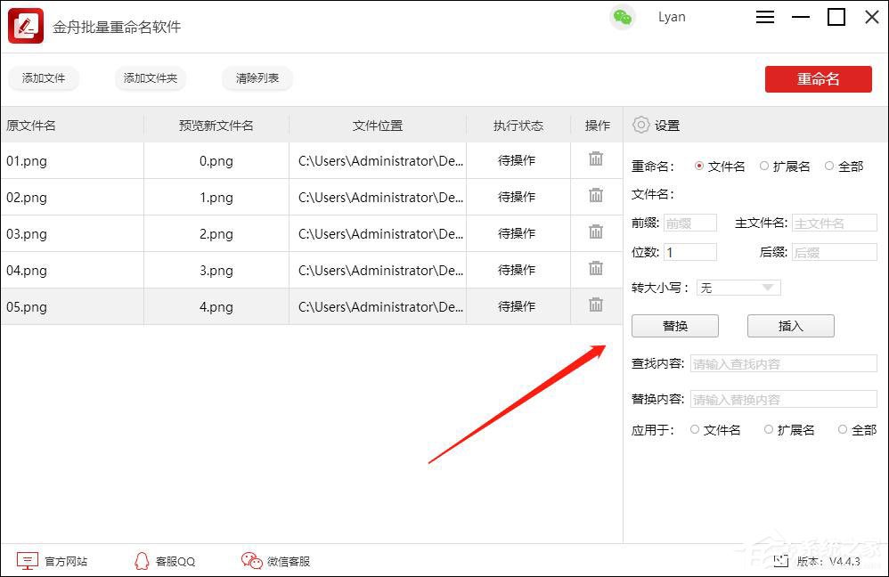Image resolution: width=889 pixels, height=577 pixels.
Task: Click the Lyan account name
Action: (672, 16)
